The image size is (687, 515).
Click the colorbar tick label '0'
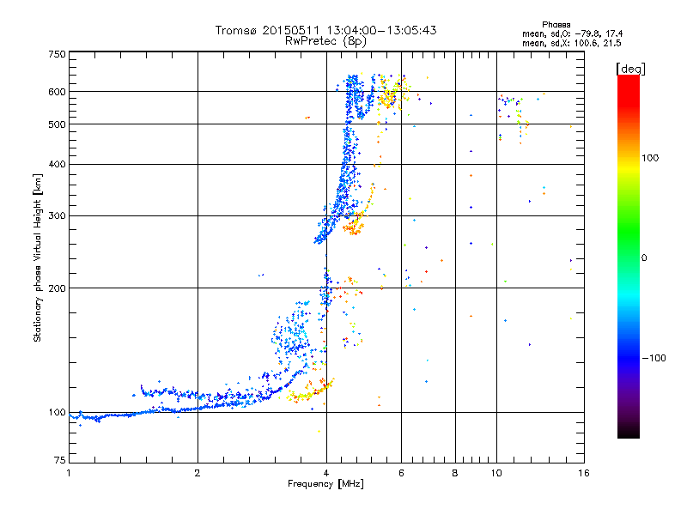[644, 258]
